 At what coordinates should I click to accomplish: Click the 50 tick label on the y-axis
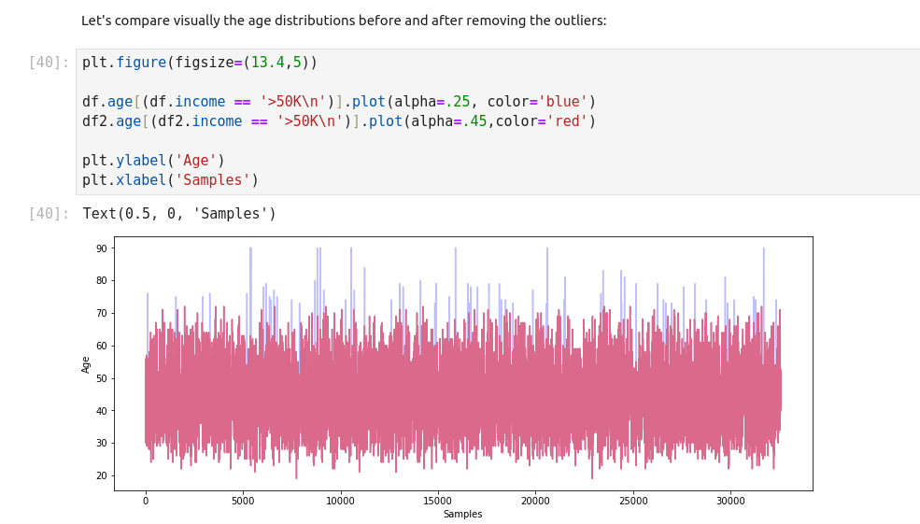[101, 378]
